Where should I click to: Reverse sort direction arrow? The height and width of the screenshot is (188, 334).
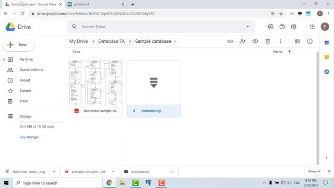[289, 52]
